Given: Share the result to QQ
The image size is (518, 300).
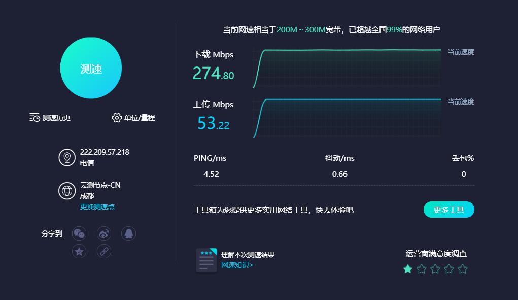Looking at the screenshot, I should (x=128, y=233).
